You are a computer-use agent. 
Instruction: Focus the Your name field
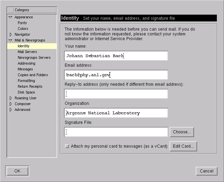pos(116,56)
